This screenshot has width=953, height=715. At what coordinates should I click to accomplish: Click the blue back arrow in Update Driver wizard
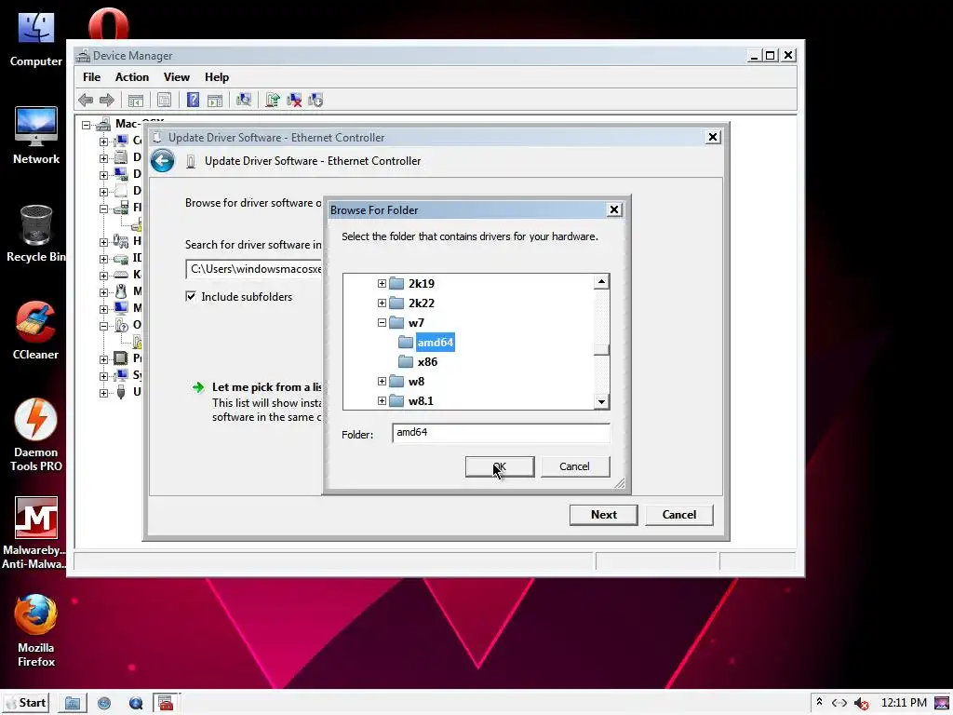[x=162, y=161]
